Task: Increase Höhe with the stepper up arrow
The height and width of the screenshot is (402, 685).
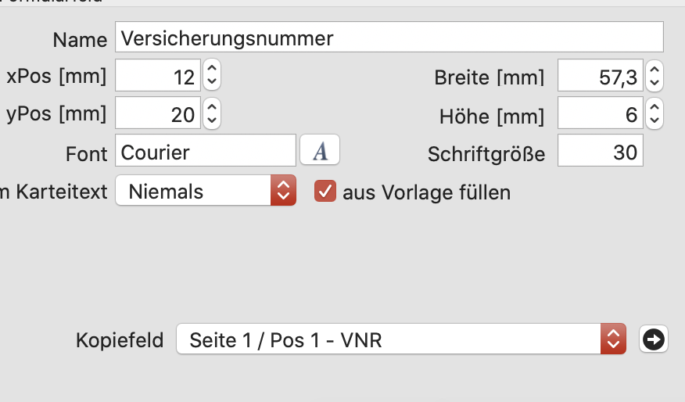Action: (x=654, y=106)
